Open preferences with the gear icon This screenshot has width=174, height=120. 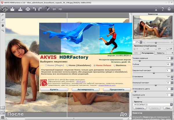[x=169, y=9]
